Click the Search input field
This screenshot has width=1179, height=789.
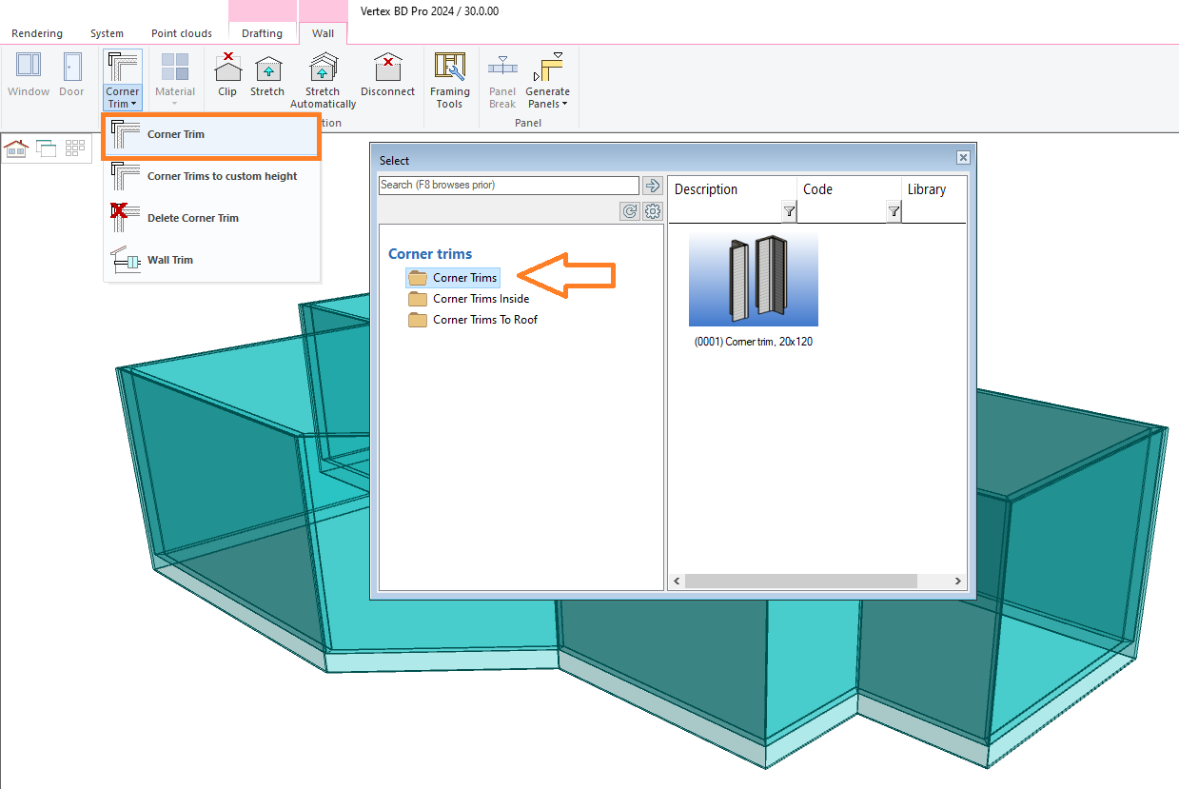tap(508, 185)
